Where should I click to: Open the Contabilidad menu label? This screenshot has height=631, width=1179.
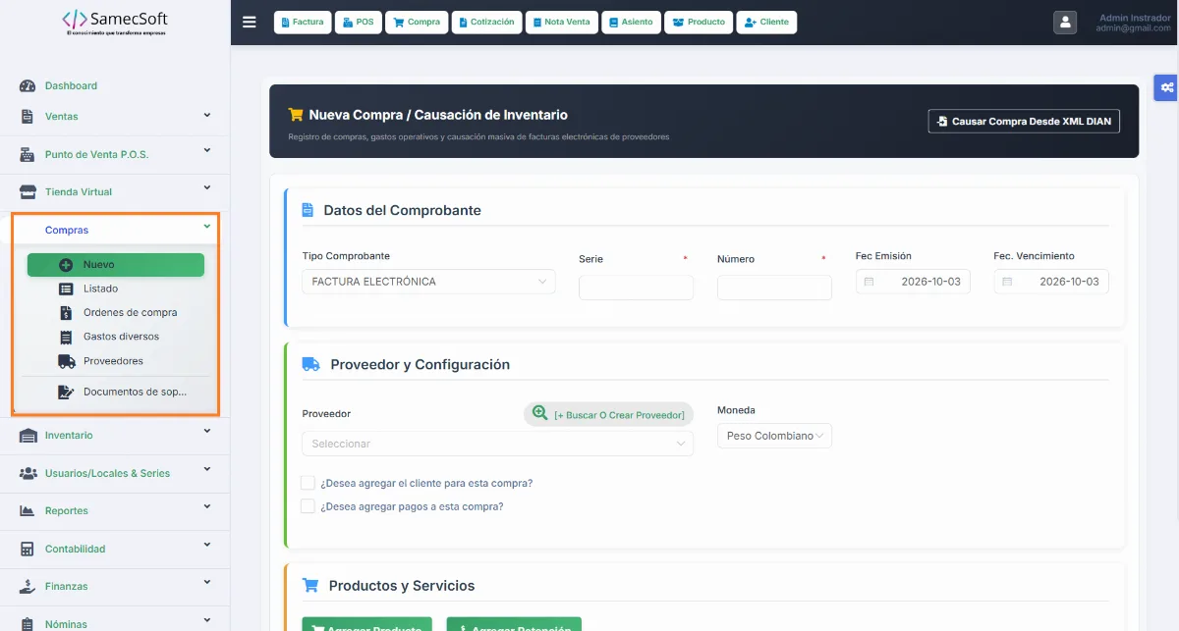(x=76, y=550)
